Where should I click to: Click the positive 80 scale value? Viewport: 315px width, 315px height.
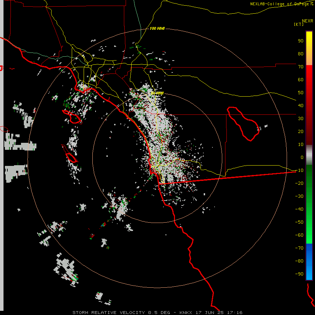(x=301, y=54)
